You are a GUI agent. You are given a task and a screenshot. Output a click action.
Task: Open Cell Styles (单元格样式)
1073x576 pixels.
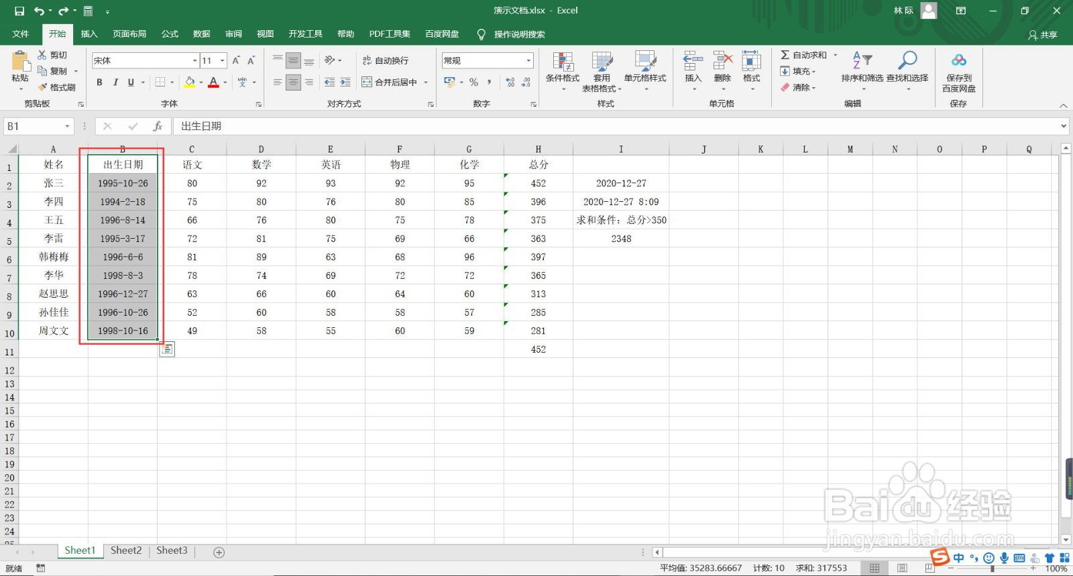645,71
